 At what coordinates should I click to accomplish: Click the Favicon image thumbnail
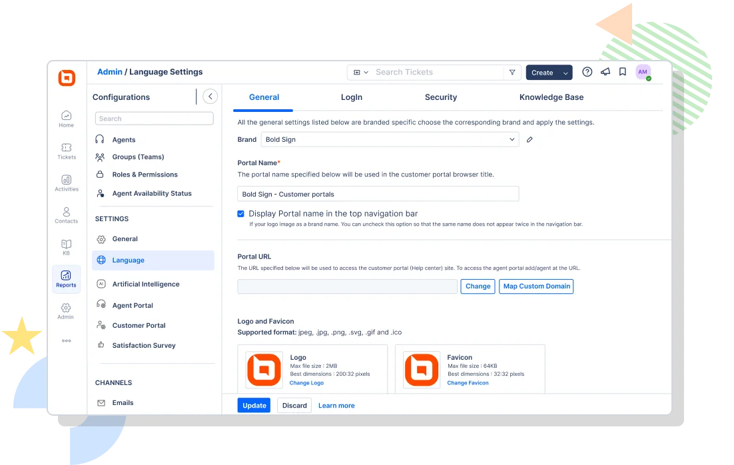pyautogui.click(x=422, y=370)
